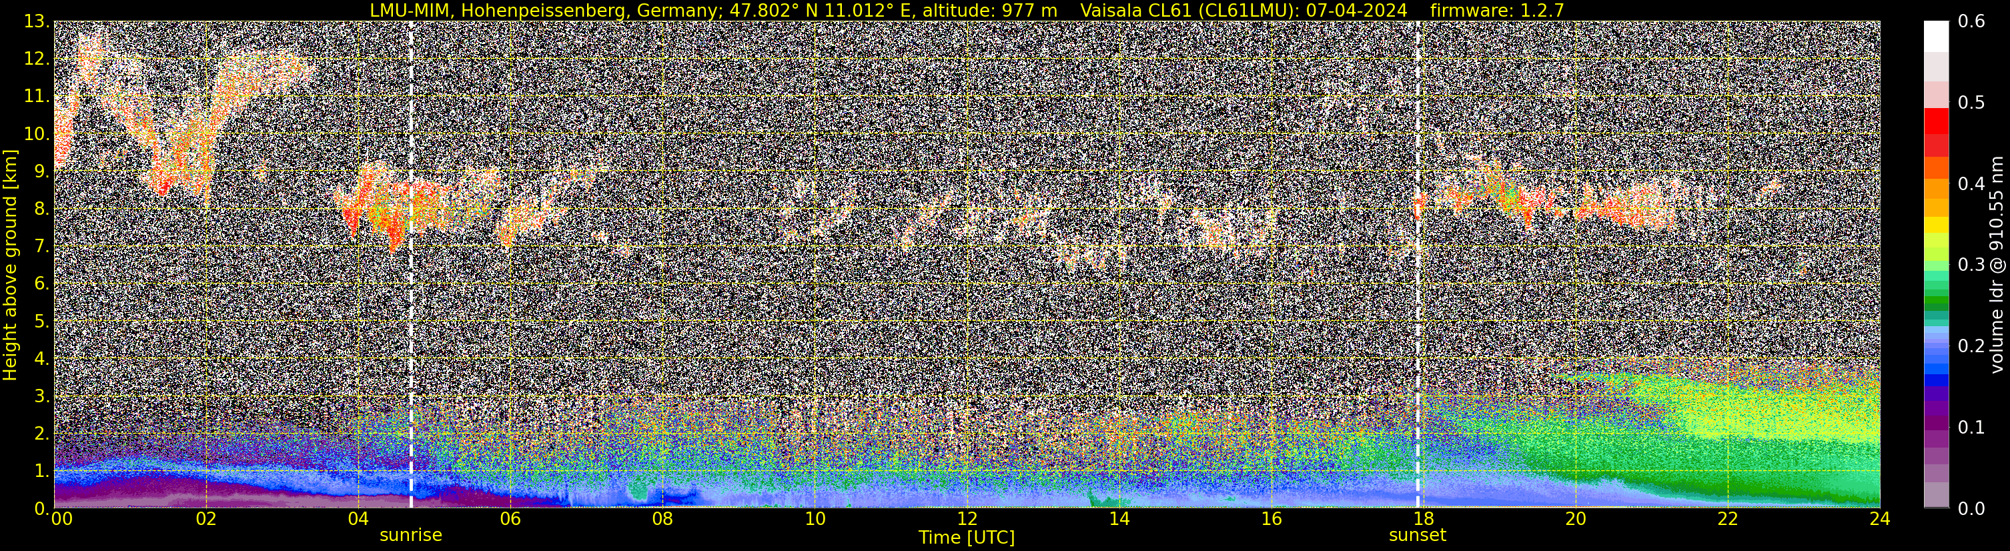Click the colorbar '0.4' tick value
The image size is (2010, 551).
(x=1971, y=184)
